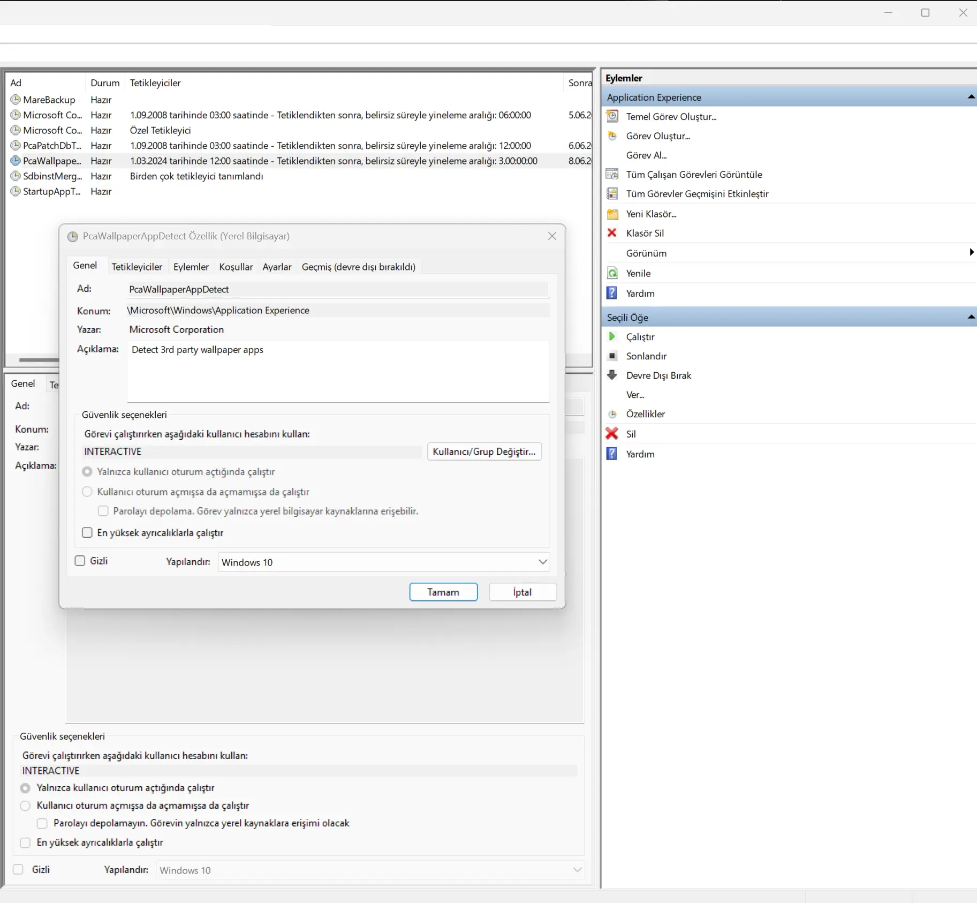This screenshot has width=977, height=903.
Task: Click the Yeni Klasör folder icon
Action: pos(612,214)
